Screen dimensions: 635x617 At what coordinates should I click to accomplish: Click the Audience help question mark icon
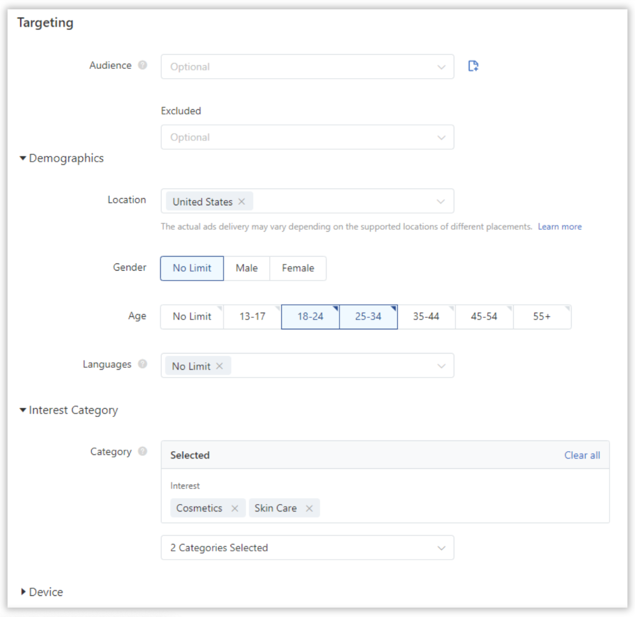142,65
